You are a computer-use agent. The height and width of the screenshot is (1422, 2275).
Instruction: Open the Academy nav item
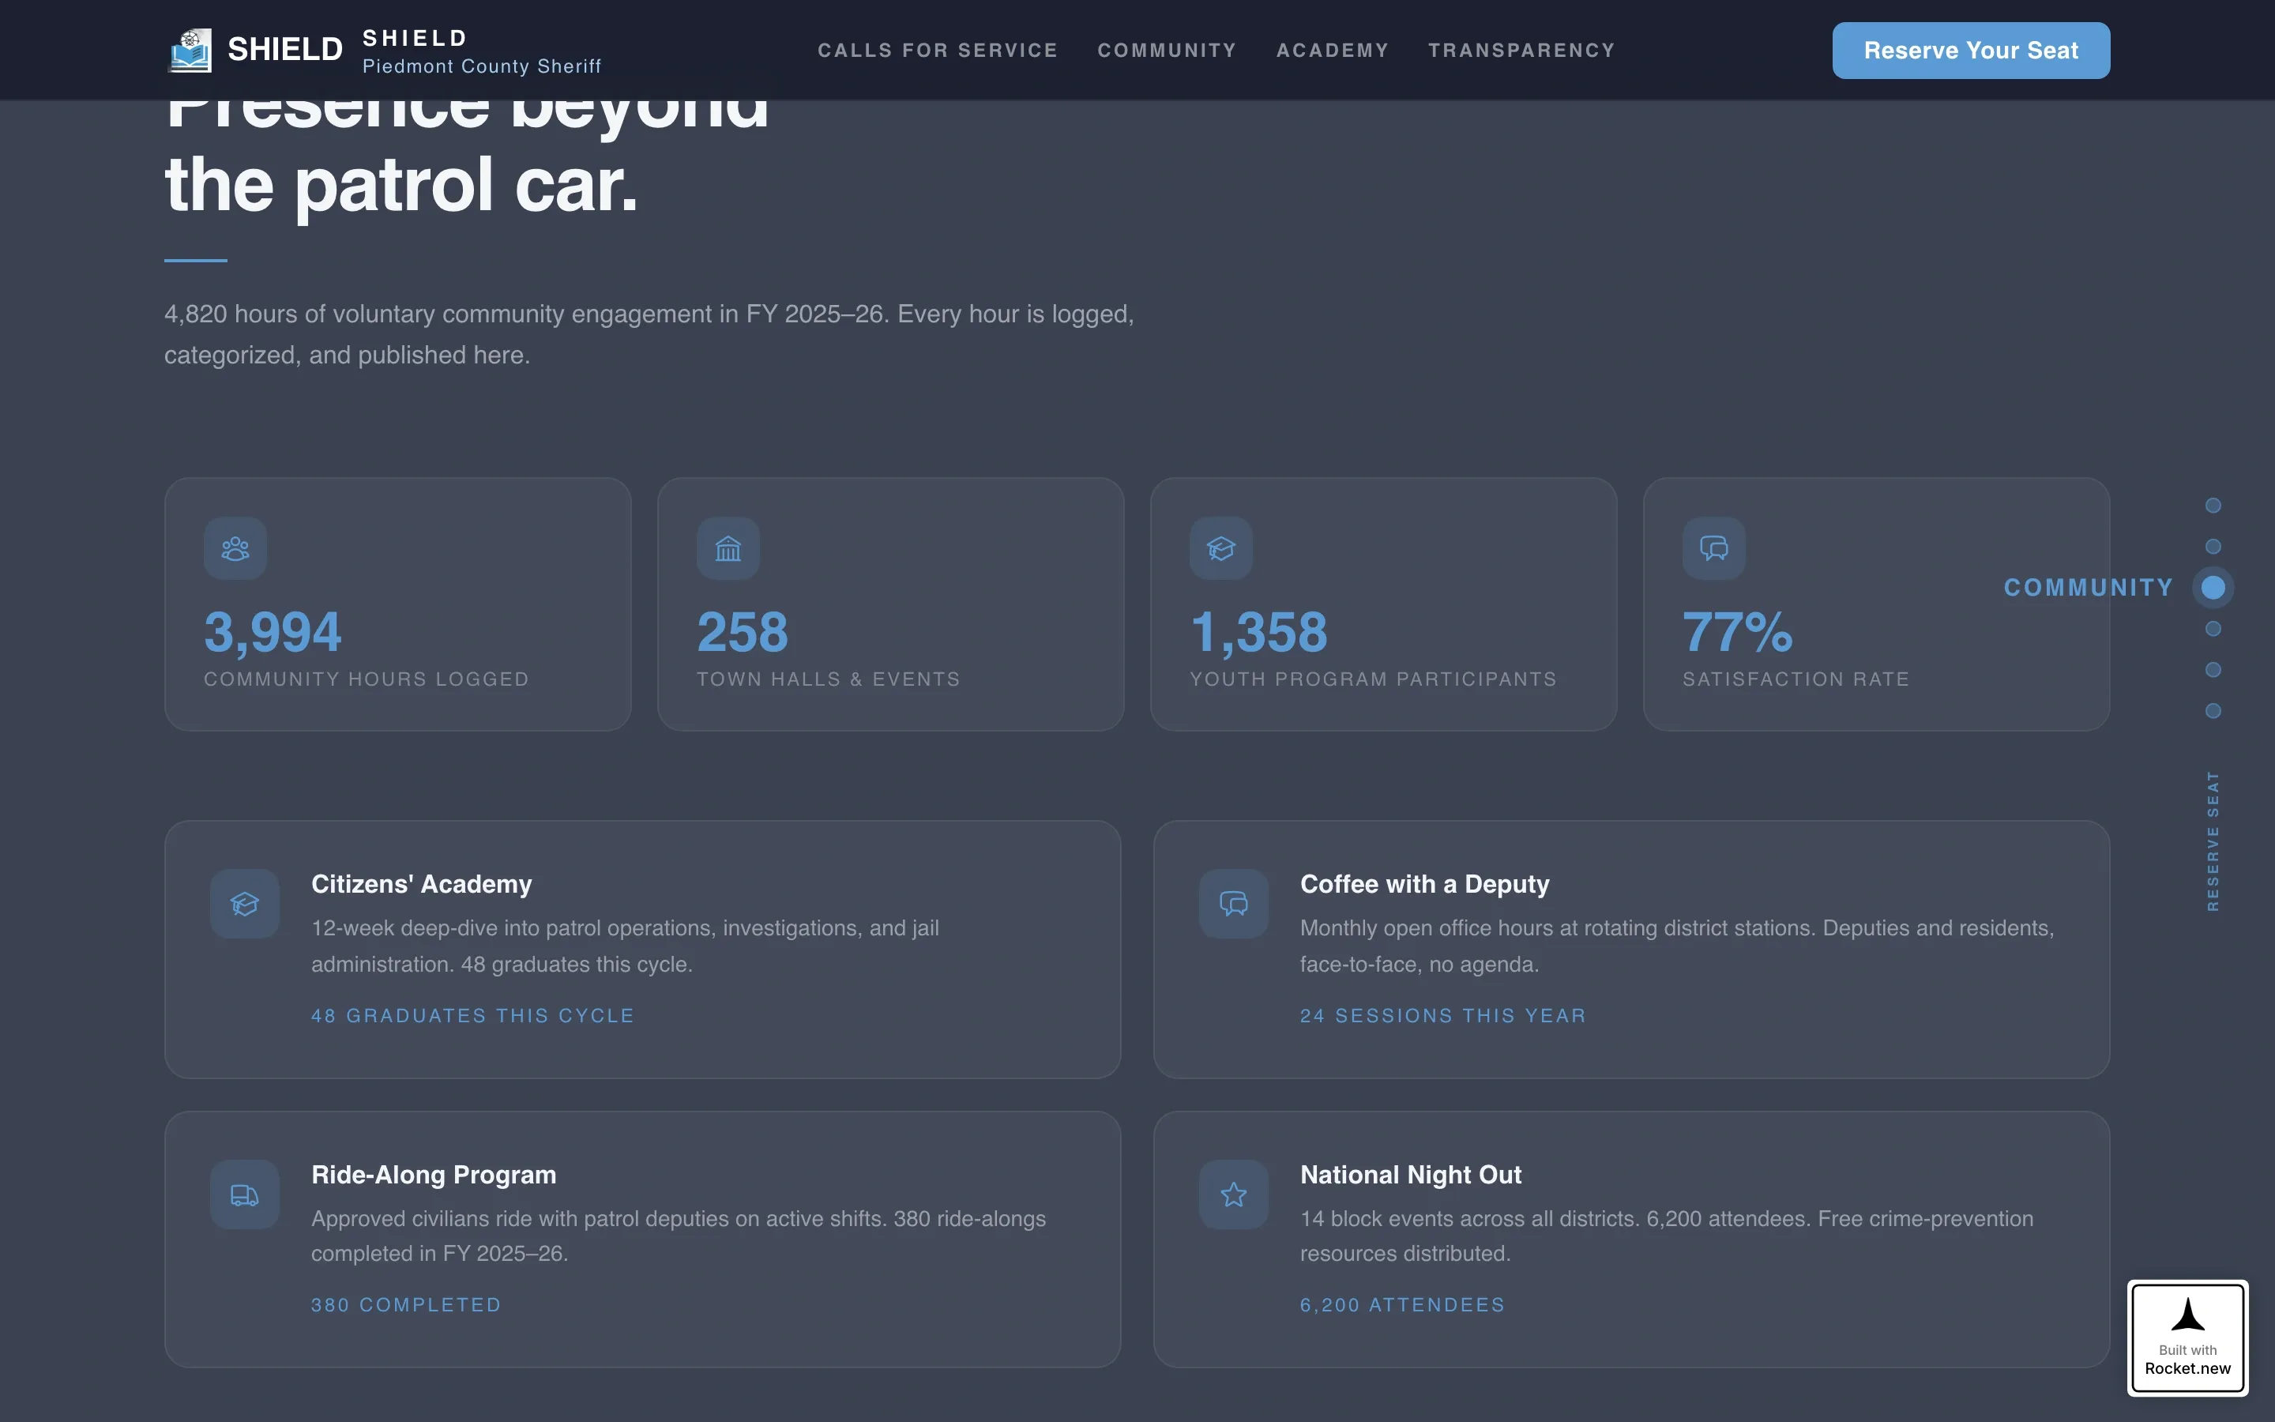[x=1332, y=51]
